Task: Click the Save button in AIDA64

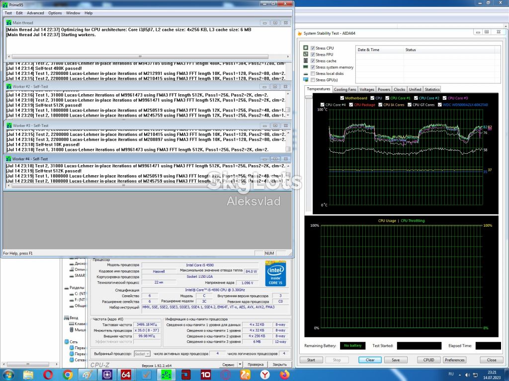Action: click(x=396, y=360)
